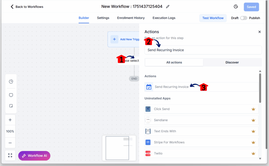Open the comments bubble icon
Image resolution: width=269 pixels, height=166 pixels.
[11, 95]
